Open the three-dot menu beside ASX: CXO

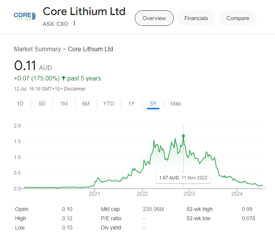(74, 23)
